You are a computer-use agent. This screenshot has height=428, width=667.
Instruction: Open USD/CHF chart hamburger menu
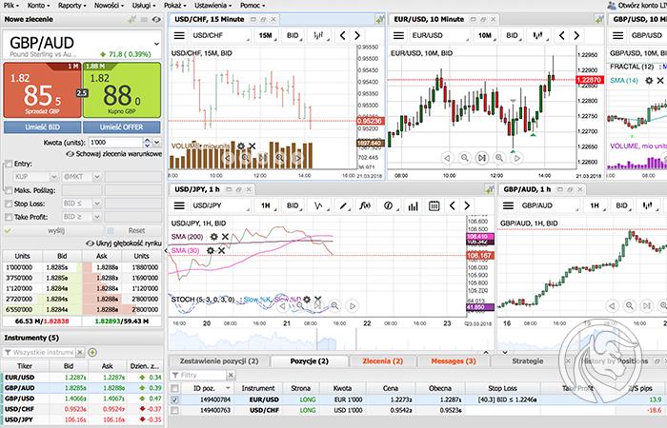(x=179, y=36)
